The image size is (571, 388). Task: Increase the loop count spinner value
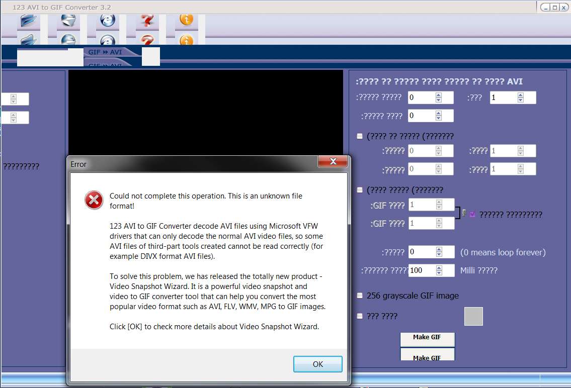[439, 249]
